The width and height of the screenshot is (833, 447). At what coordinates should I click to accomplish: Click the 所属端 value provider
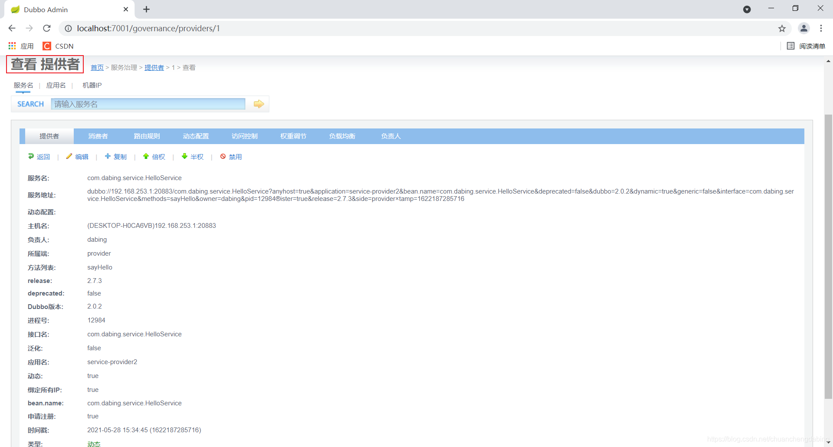[x=99, y=253]
